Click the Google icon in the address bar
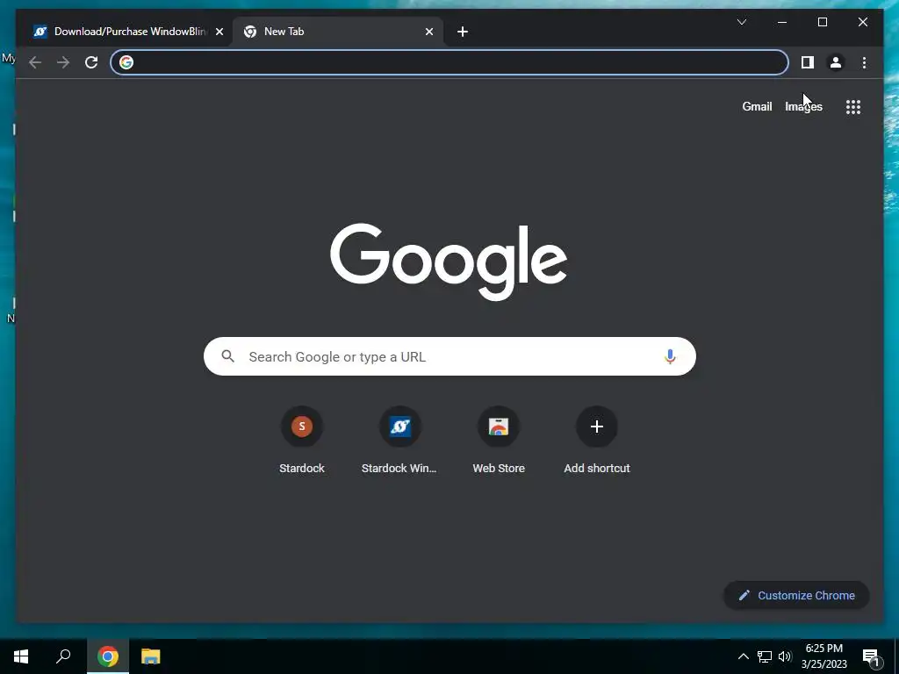Image resolution: width=899 pixels, height=674 pixels. (126, 62)
